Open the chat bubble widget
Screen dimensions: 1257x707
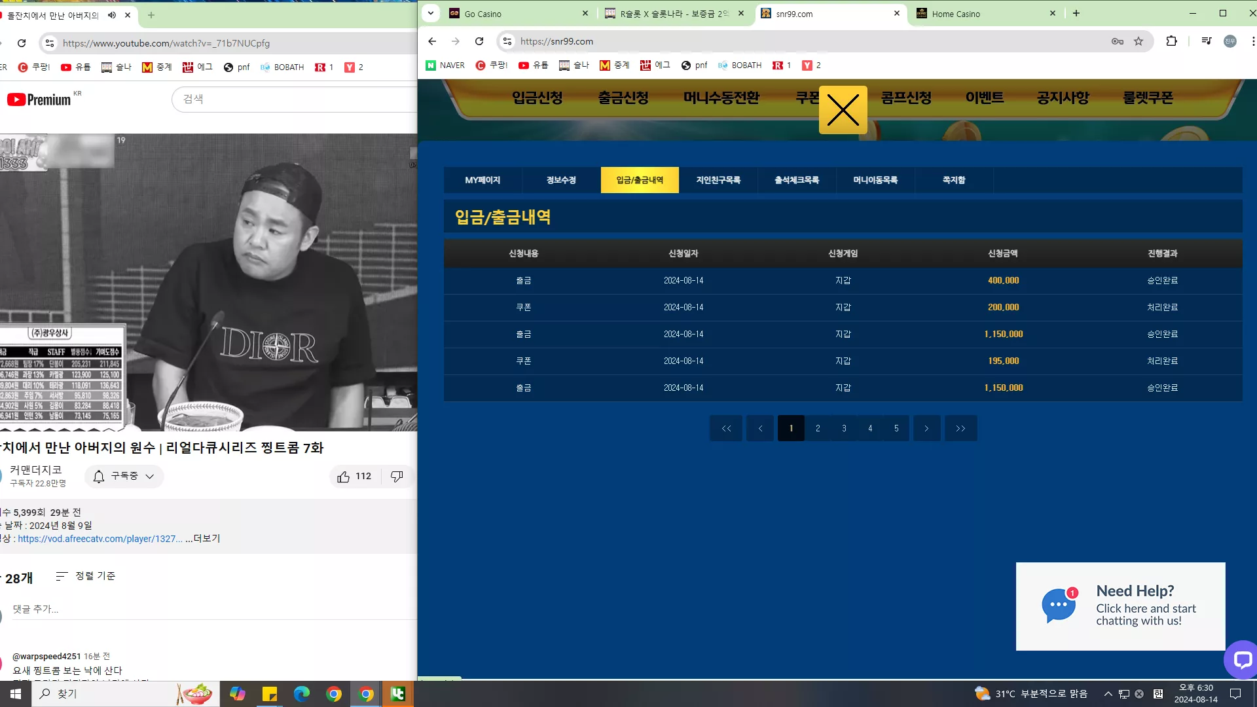1241,659
